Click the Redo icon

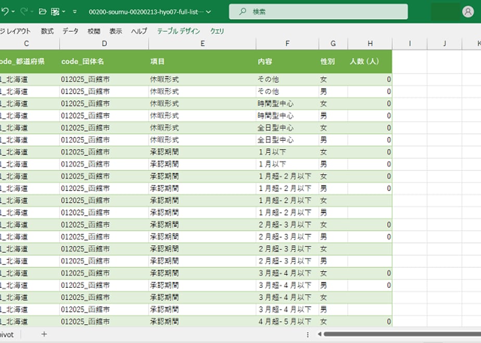tap(24, 11)
